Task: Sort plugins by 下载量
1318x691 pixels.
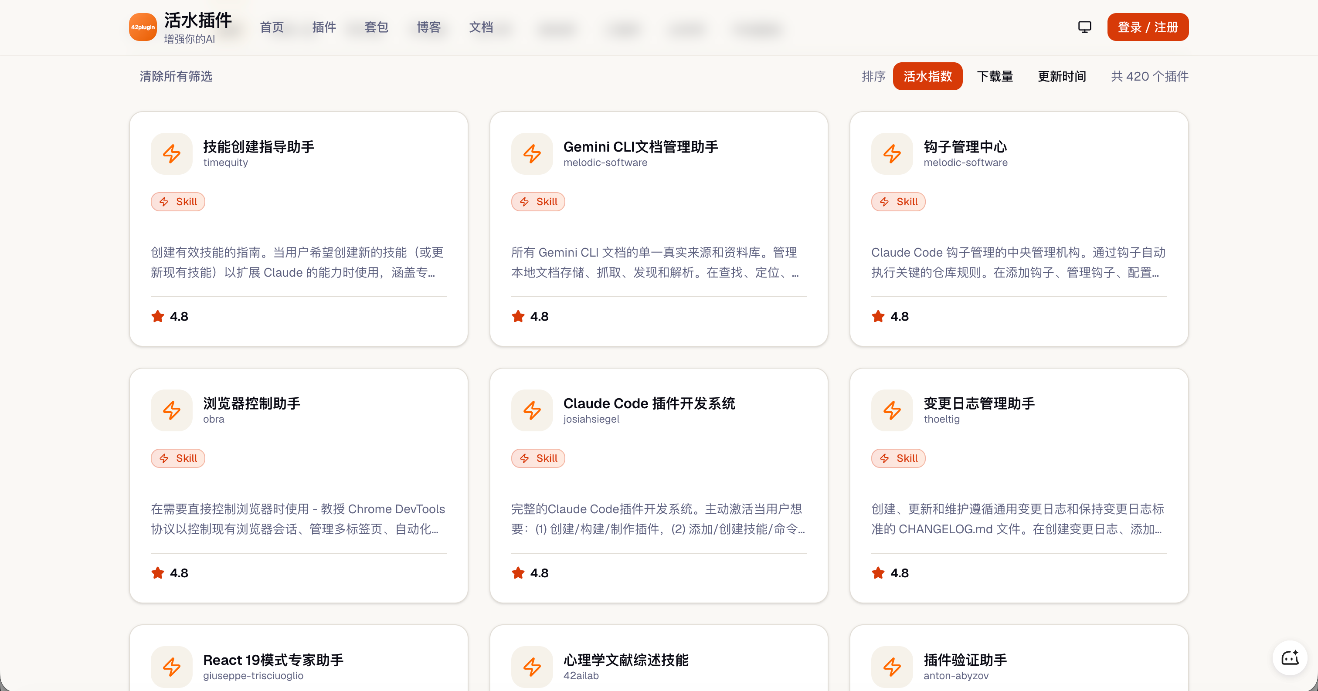Action: point(995,77)
